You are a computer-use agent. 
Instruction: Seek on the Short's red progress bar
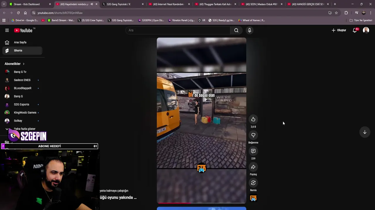[202, 203]
